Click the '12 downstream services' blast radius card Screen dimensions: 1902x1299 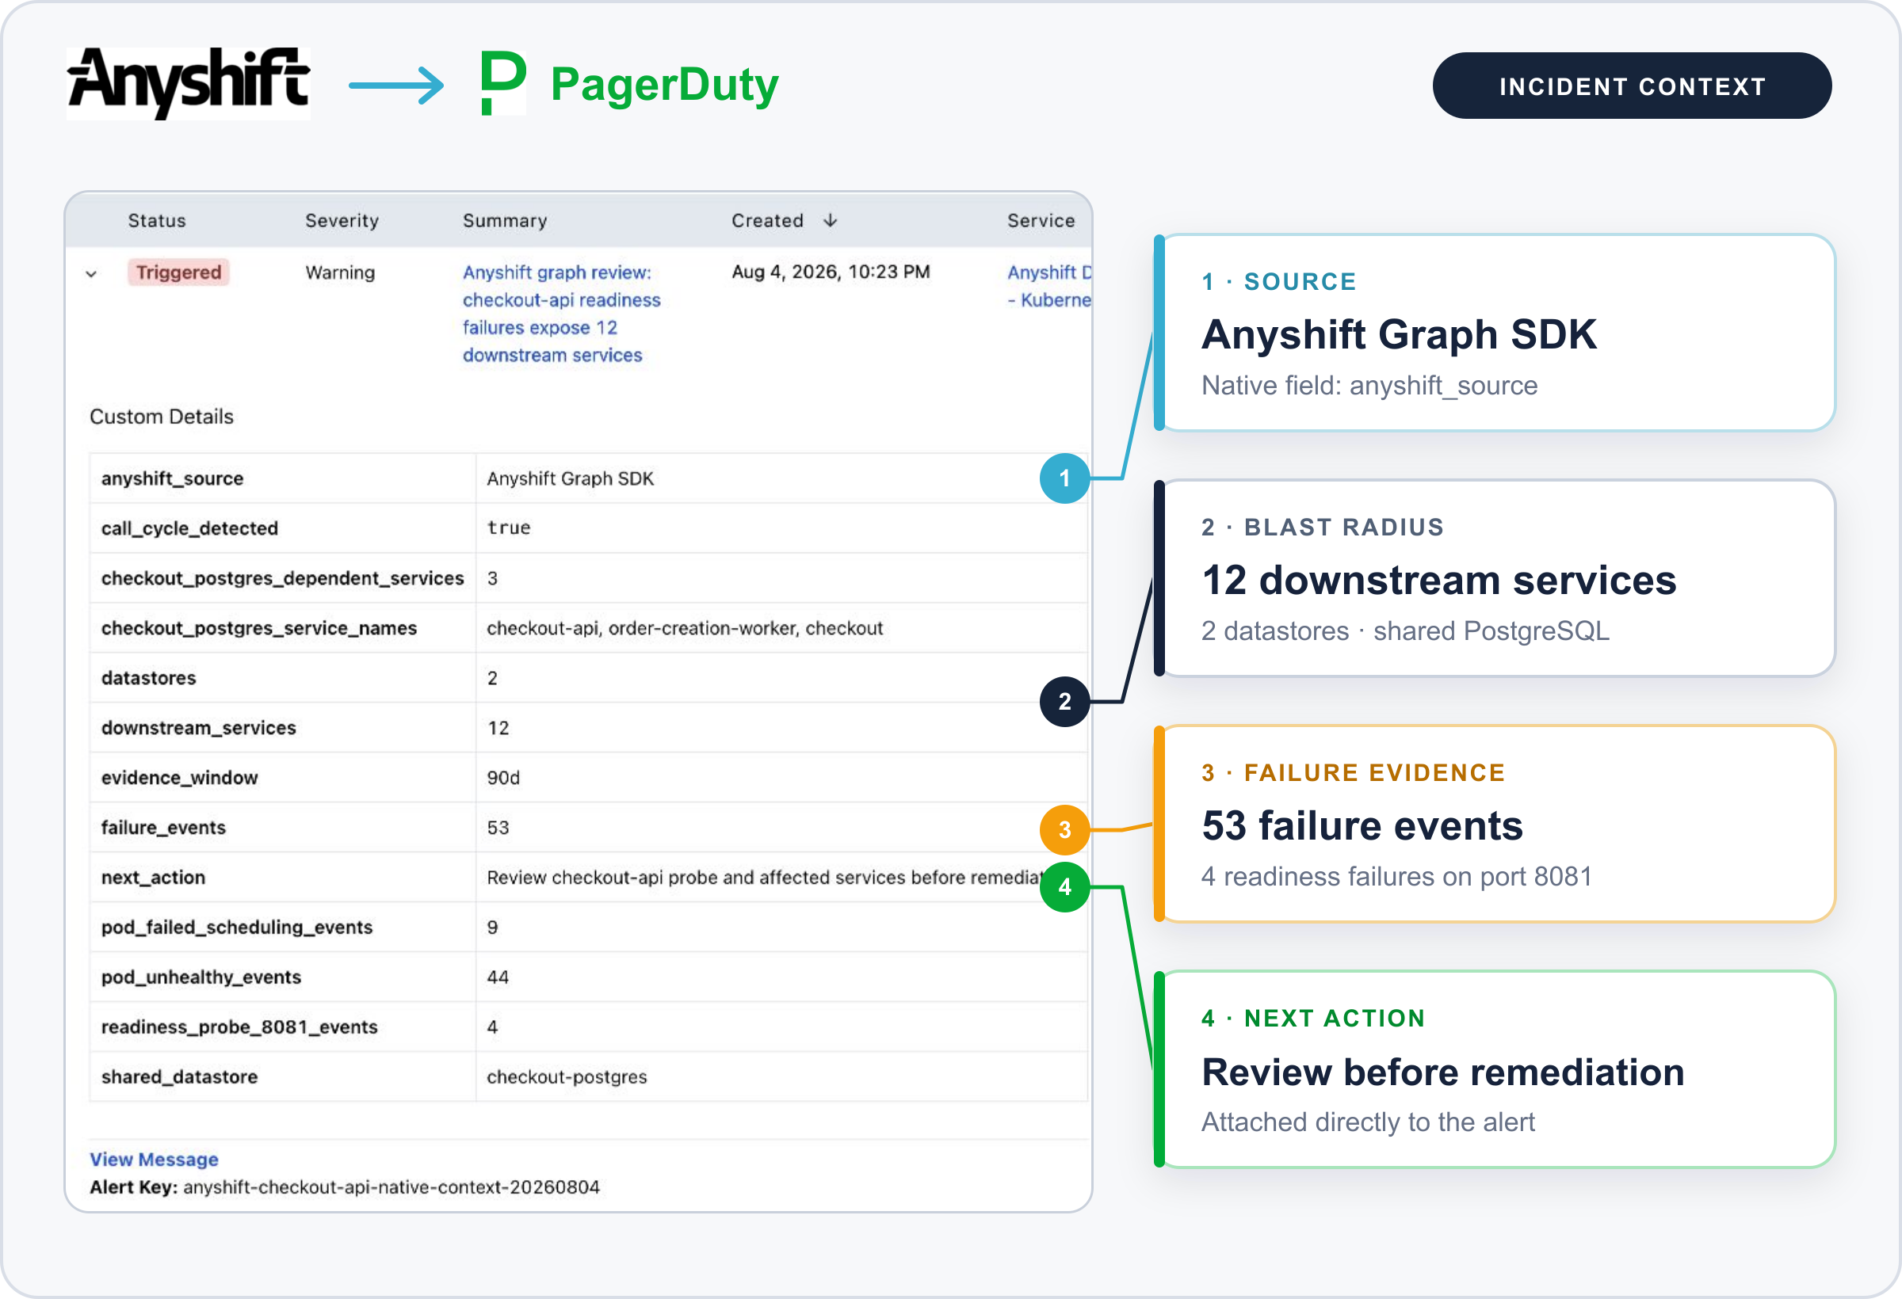(1495, 578)
